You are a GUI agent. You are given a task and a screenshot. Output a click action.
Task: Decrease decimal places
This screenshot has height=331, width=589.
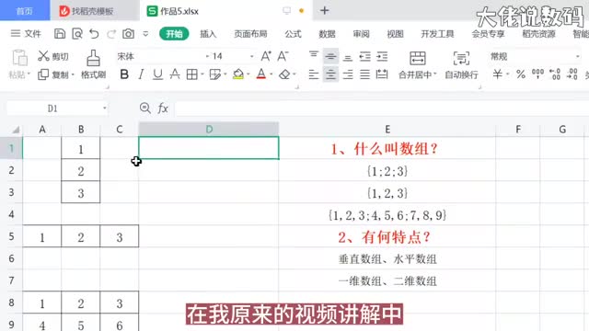[x=572, y=74]
